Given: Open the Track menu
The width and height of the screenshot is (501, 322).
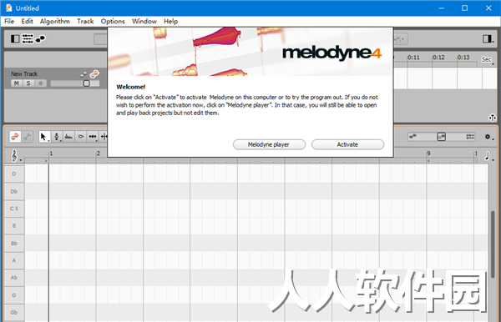Looking at the screenshot, I should coord(85,22).
